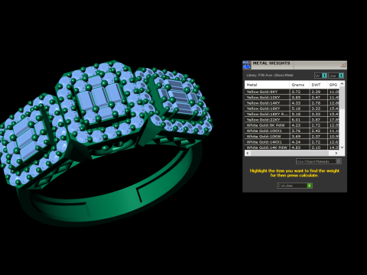
Task: Click the Metal Weights scale icon
Action: click(246, 65)
